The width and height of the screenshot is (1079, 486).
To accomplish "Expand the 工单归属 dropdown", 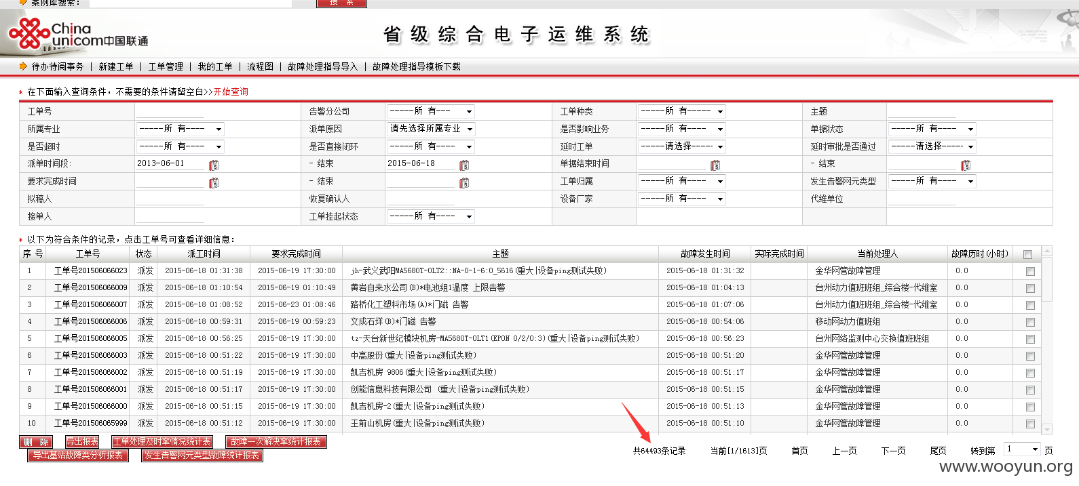I will point(681,181).
